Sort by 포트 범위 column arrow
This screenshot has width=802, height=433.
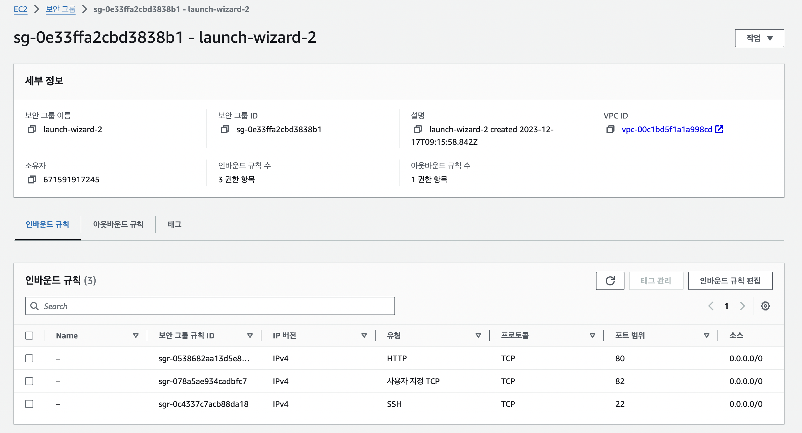click(x=706, y=335)
